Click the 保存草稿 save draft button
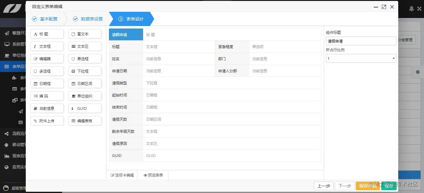Image resolution: width=424 pixels, height=193 pixels. pos(368,186)
